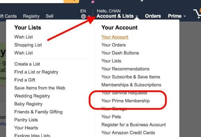Click inside the search input field
Screen dimensions: 201x137
pyautogui.click(x=32, y=1)
